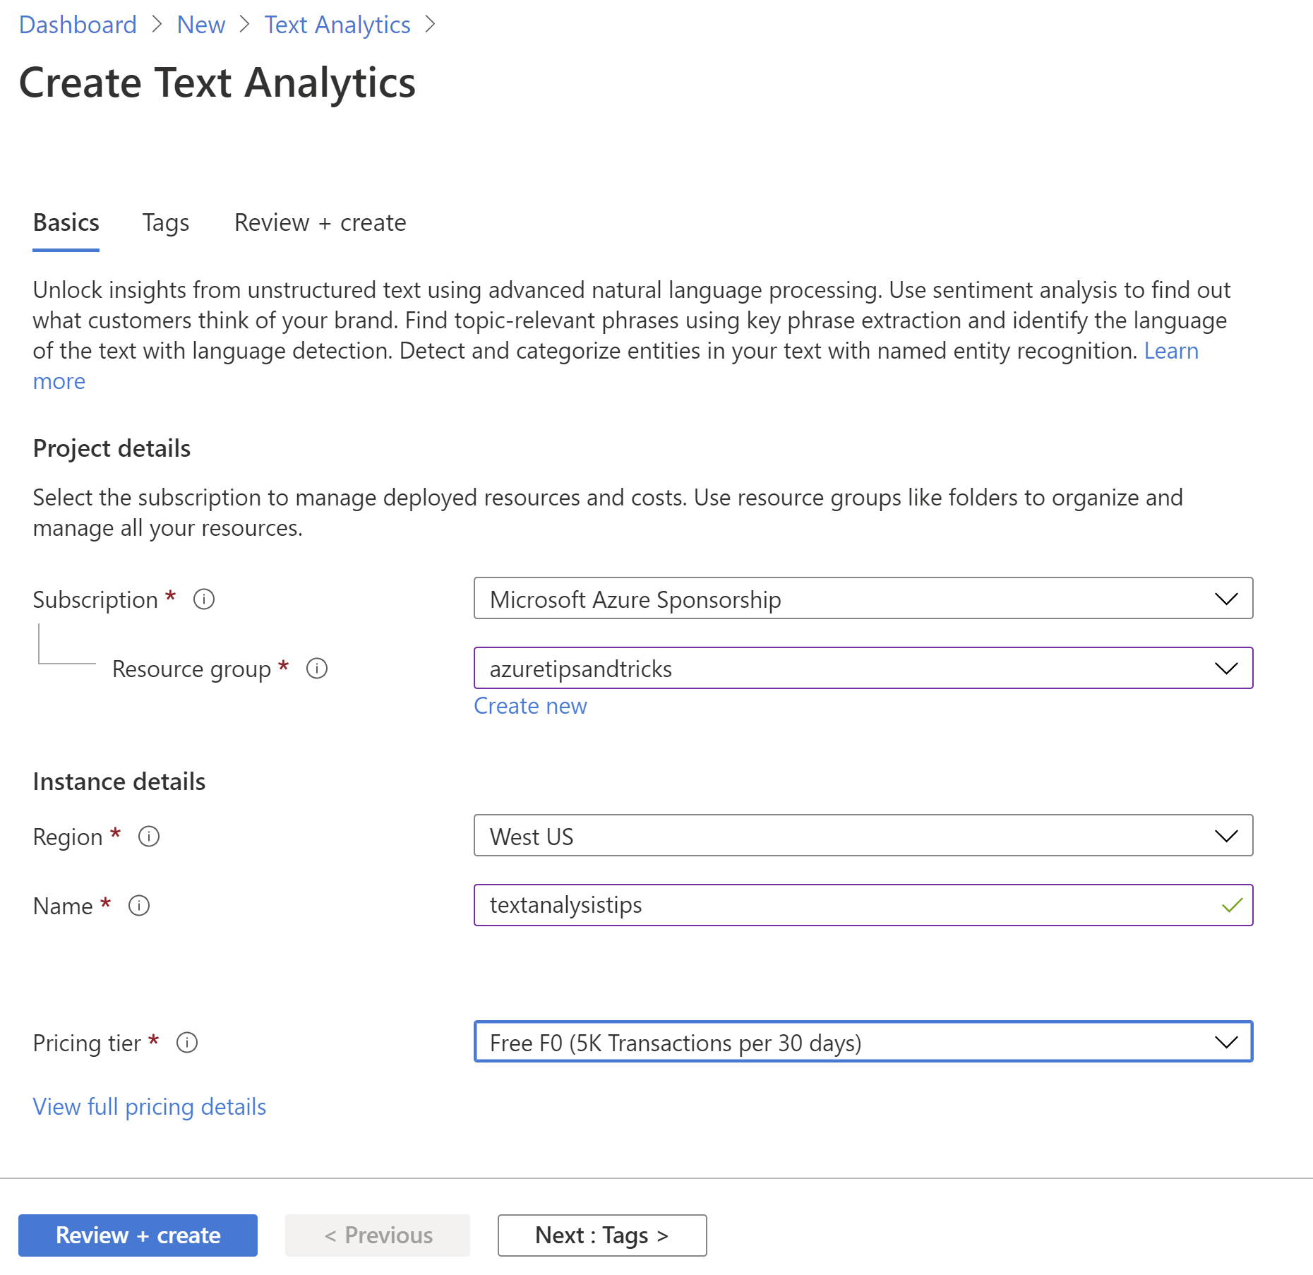Proceed with Next : Tags button

602,1235
